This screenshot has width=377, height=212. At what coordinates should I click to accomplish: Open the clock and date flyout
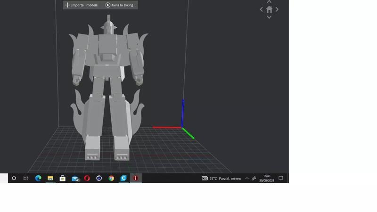pos(267,178)
